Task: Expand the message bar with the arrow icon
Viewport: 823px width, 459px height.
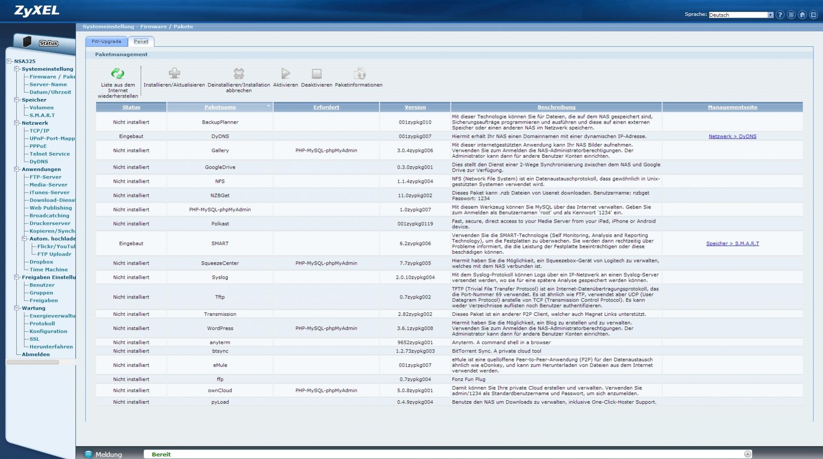Action: click(747, 454)
